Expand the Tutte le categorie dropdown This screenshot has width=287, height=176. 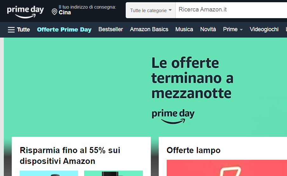click(x=151, y=11)
